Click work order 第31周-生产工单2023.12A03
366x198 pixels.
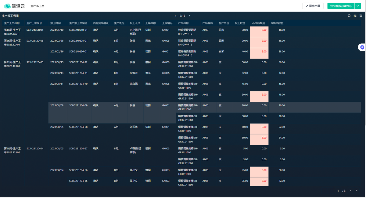(x=13, y=64)
